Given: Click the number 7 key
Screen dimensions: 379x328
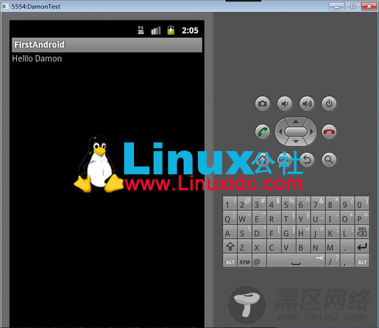Looking at the screenshot, I should point(318,203).
